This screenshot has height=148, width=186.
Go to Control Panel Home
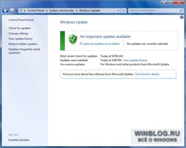point(21,20)
